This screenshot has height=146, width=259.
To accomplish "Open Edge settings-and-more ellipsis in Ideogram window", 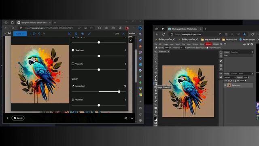I will point(134,28).
